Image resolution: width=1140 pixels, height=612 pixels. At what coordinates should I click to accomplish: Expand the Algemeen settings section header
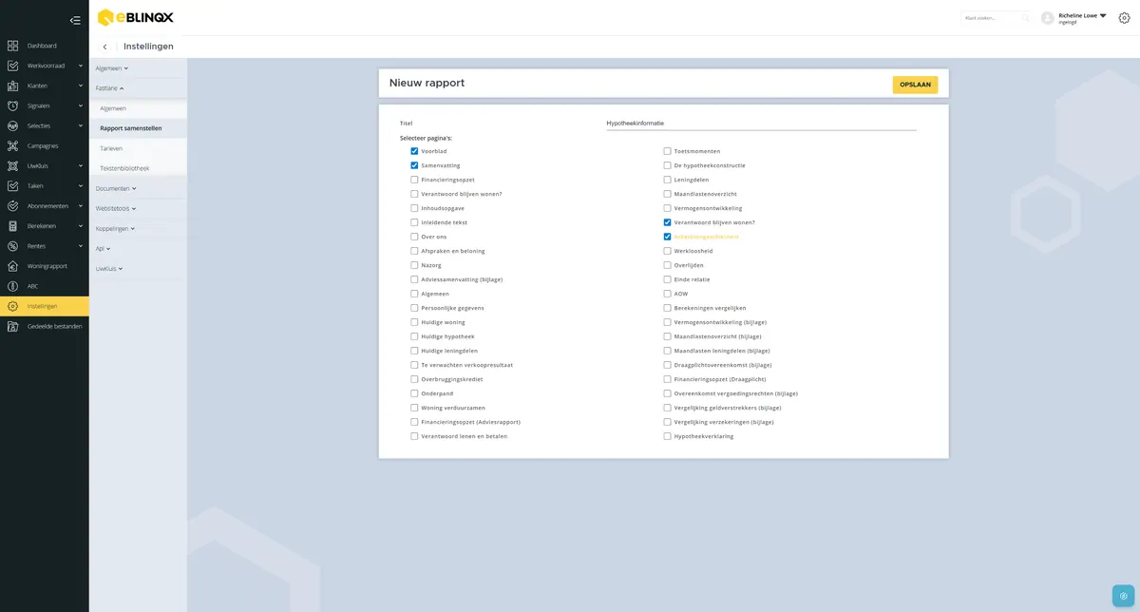pos(112,68)
